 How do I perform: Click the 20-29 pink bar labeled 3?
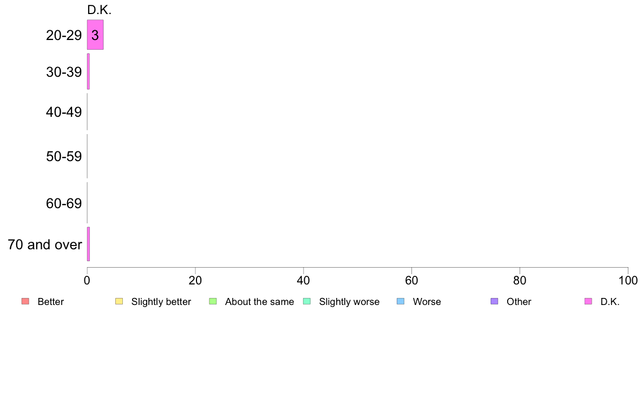tap(95, 35)
